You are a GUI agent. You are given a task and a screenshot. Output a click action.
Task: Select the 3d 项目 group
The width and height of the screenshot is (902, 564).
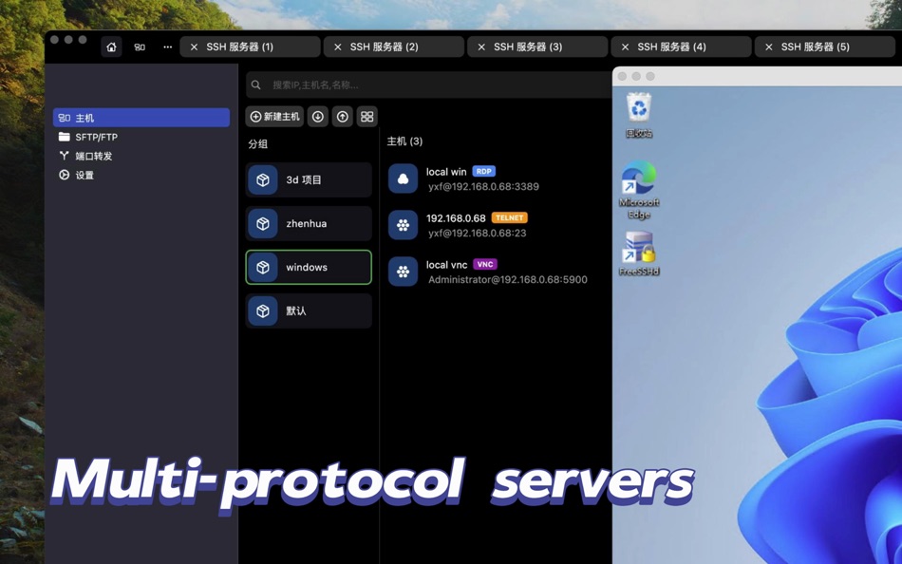tap(308, 179)
